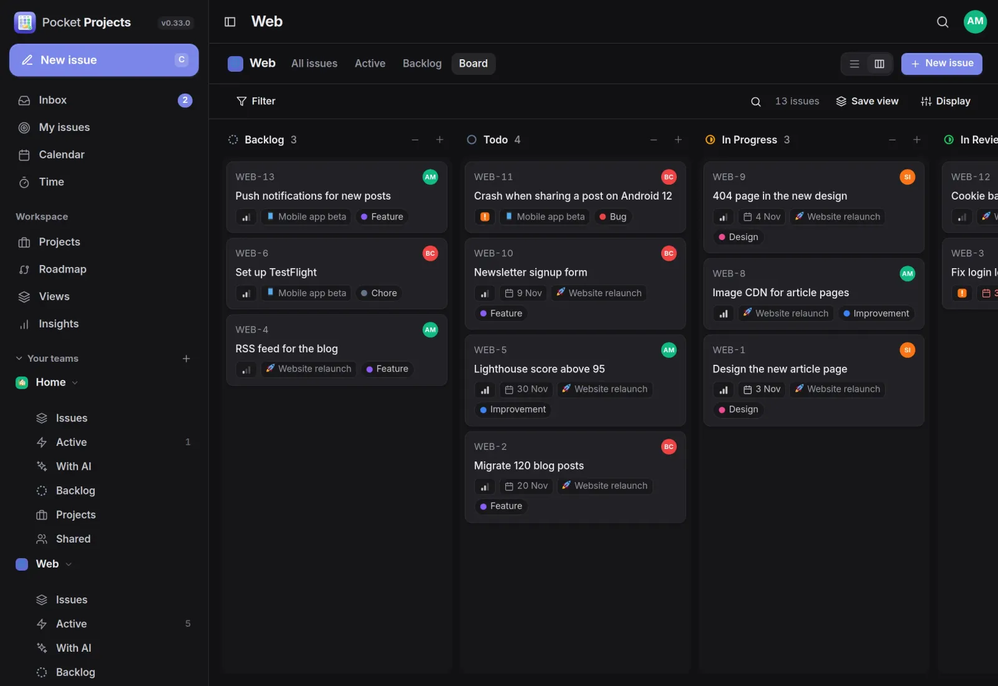Click the In Progress status icon
This screenshot has width=998, height=686.
pyautogui.click(x=710, y=140)
